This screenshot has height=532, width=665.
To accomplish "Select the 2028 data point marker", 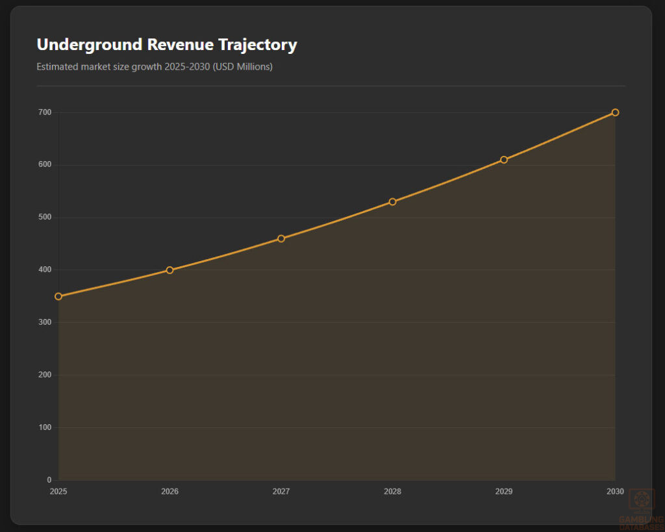I will (392, 202).
